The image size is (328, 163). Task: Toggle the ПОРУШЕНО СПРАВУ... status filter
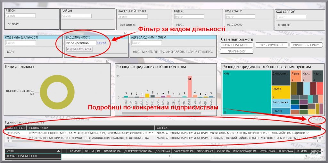tap(306, 45)
